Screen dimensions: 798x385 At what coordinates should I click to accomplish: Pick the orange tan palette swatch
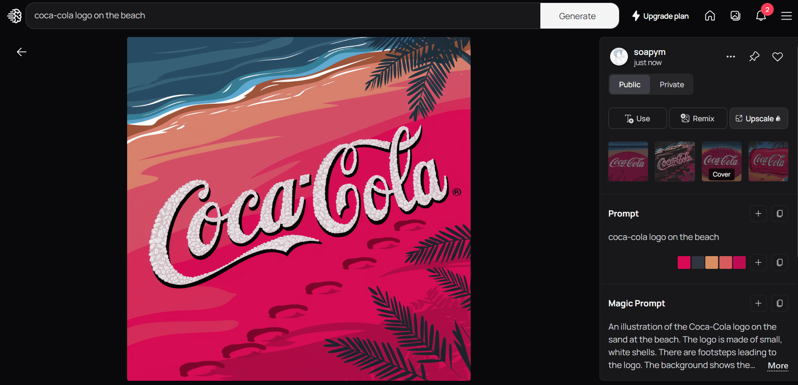(712, 262)
